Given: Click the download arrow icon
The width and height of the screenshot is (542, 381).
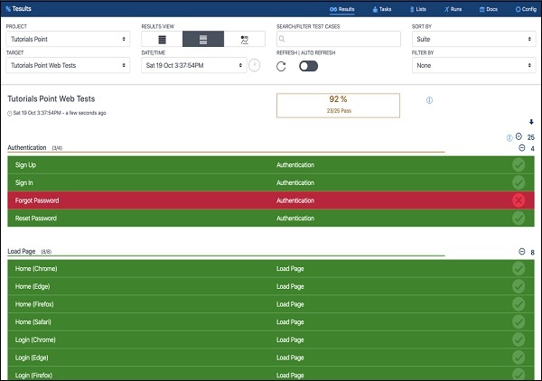Looking at the screenshot, I should 531,122.
